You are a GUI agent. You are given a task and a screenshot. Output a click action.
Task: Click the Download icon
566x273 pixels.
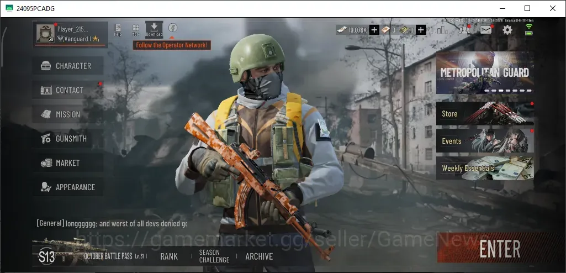(x=154, y=30)
